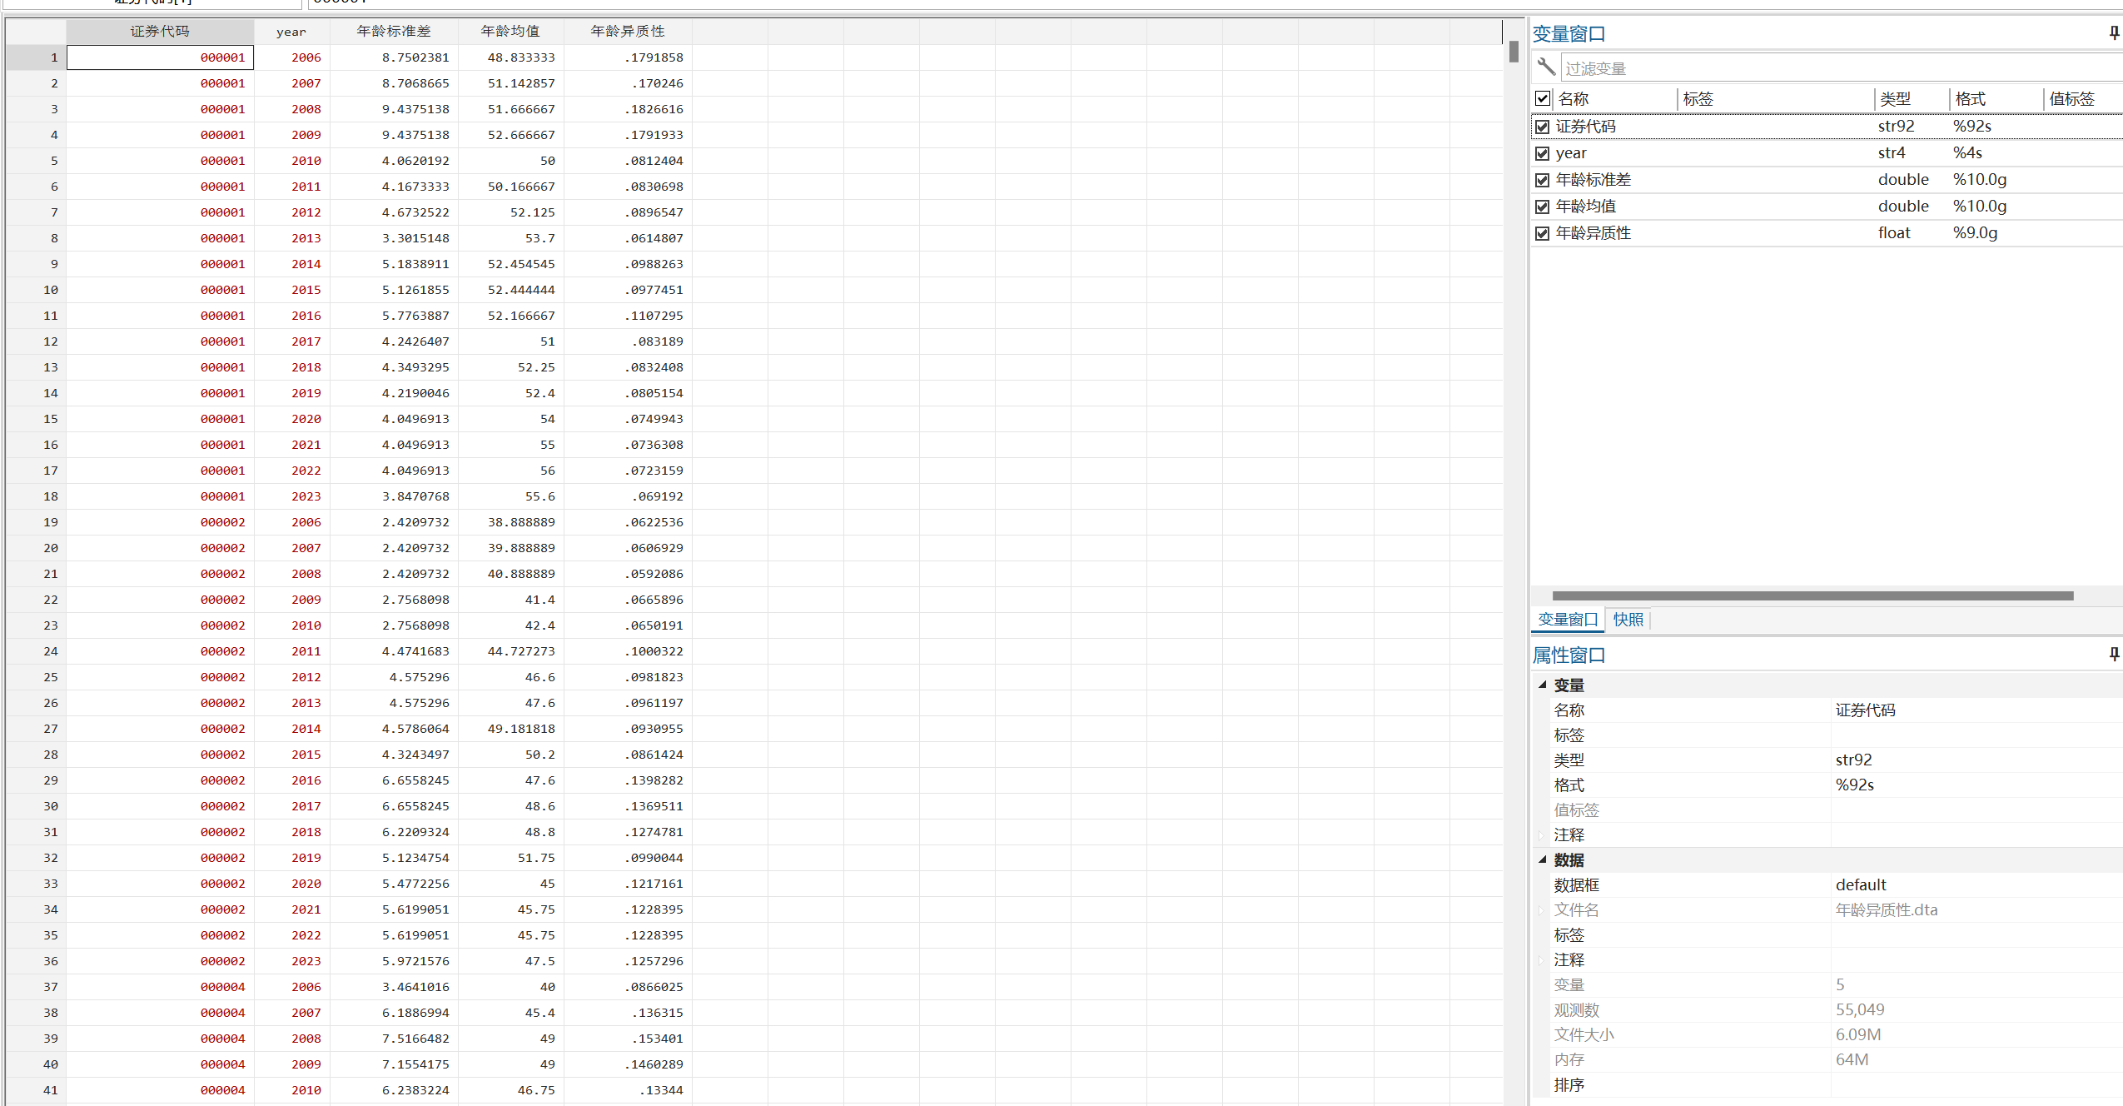
Task: Click the 年龄标准差 column header in data grid
Action: (393, 32)
